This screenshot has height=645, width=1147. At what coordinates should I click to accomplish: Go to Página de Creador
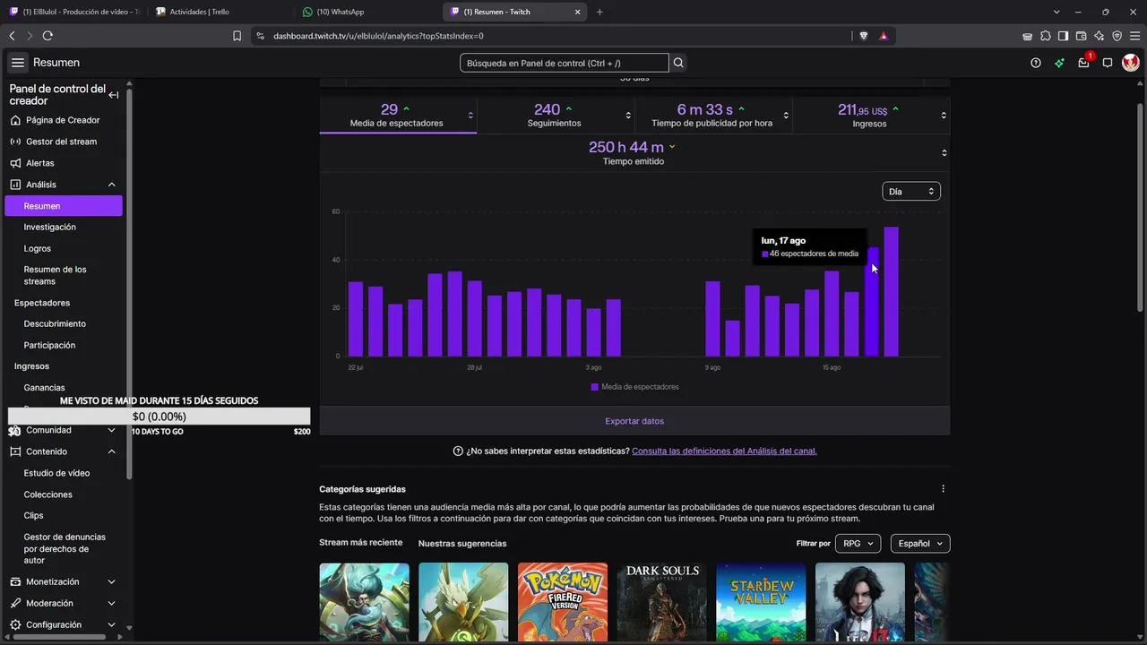(63, 120)
